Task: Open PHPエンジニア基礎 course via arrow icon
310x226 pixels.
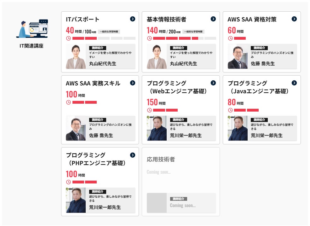Action: pos(132,155)
